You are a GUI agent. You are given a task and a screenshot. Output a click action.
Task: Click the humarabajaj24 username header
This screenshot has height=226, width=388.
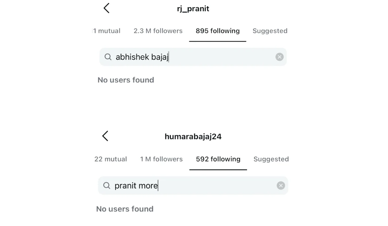click(x=193, y=136)
